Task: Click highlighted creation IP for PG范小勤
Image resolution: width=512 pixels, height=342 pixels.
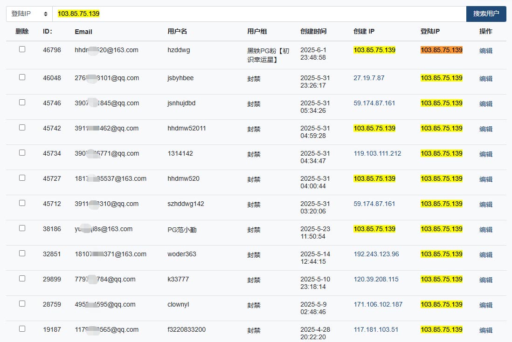Action: [374, 229]
